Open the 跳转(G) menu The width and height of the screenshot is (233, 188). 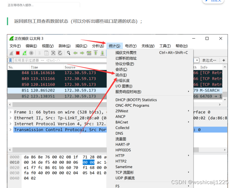click(x=64, y=46)
